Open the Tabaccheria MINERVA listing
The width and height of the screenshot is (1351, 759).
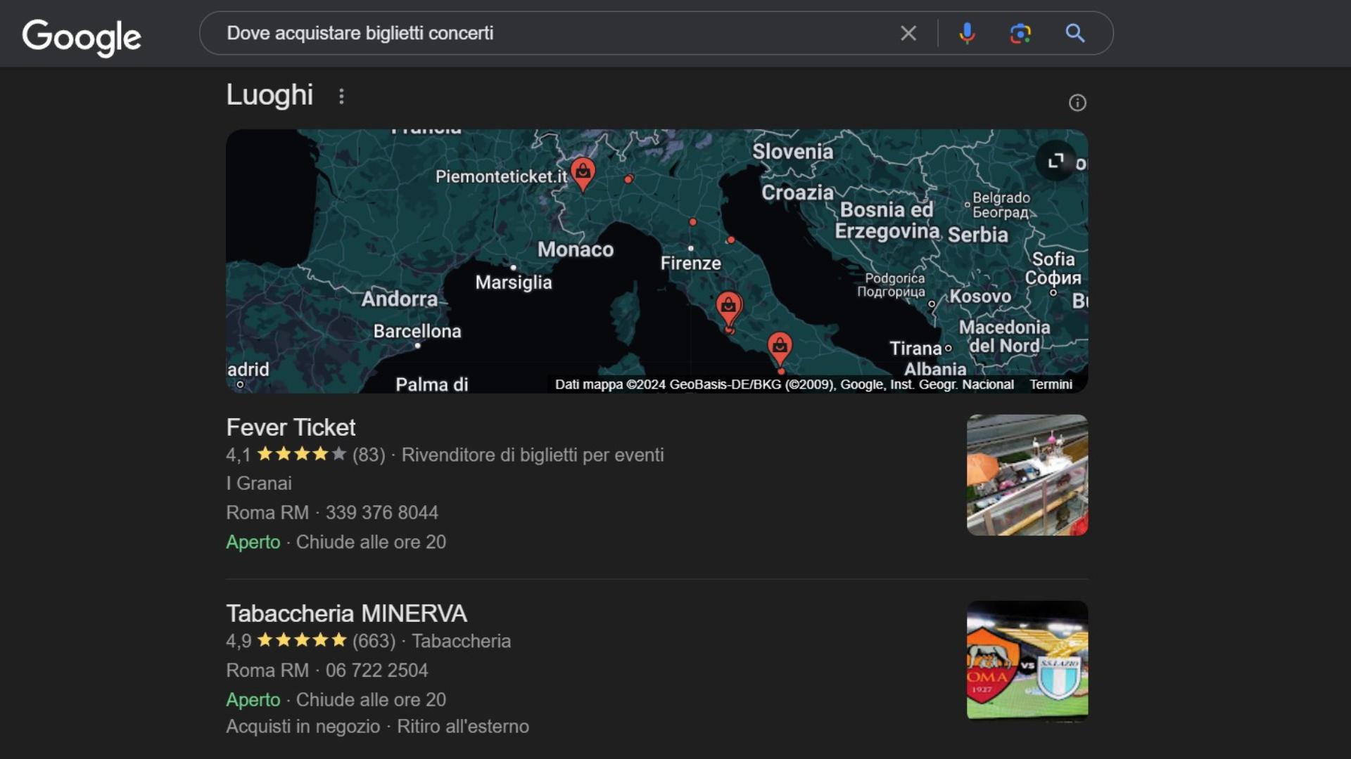(x=346, y=614)
